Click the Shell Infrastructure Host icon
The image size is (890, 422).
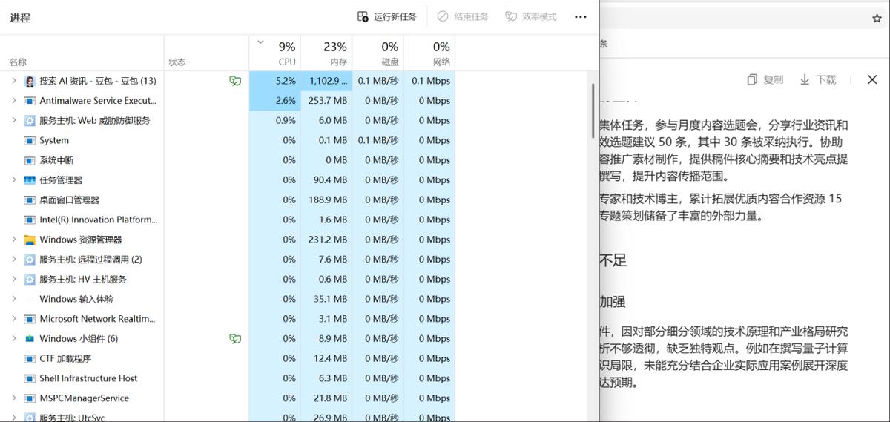(x=30, y=378)
